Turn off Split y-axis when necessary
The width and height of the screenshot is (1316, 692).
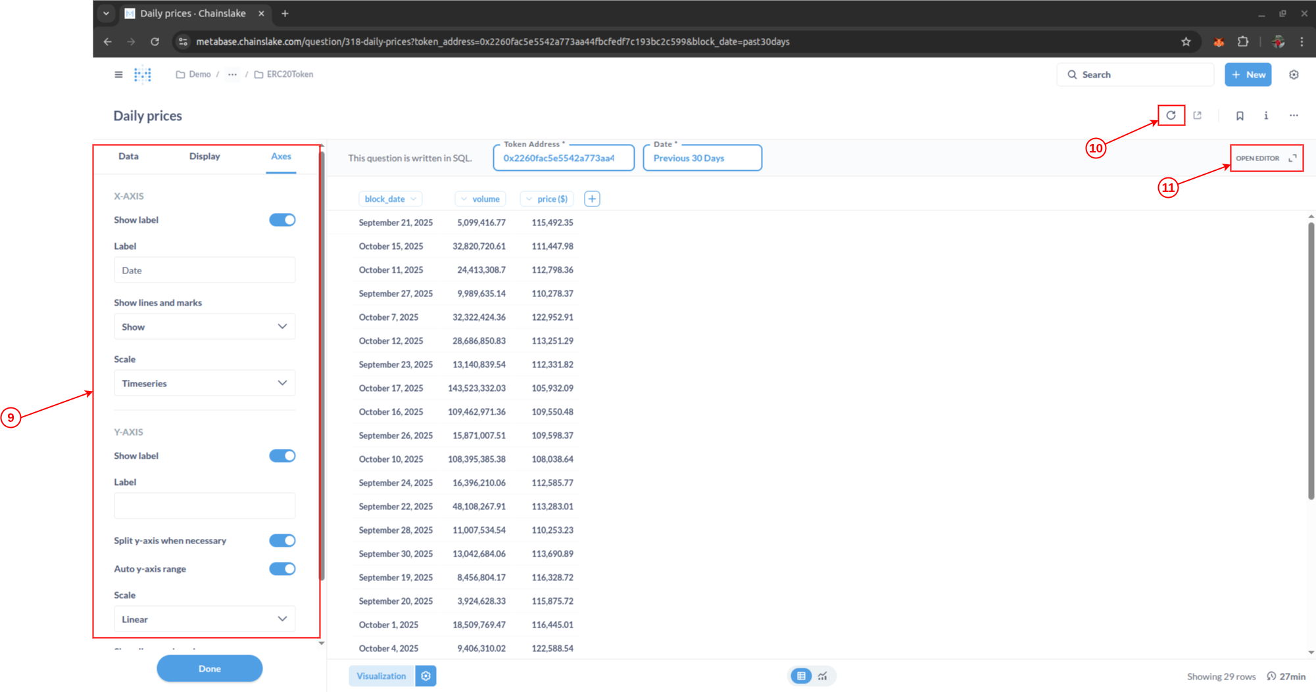coord(282,541)
